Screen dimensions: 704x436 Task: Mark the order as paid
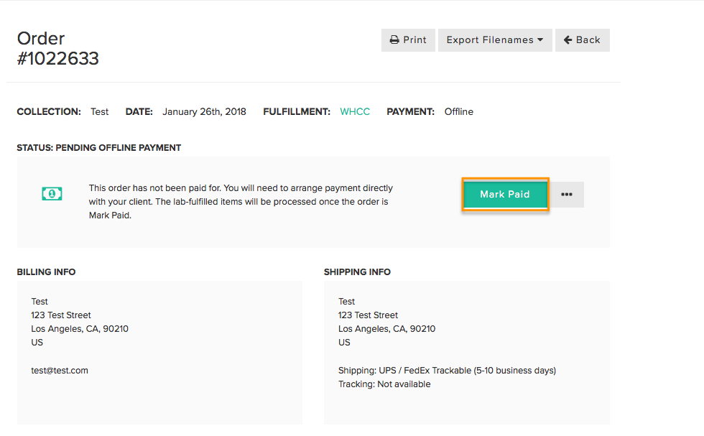coord(505,195)
